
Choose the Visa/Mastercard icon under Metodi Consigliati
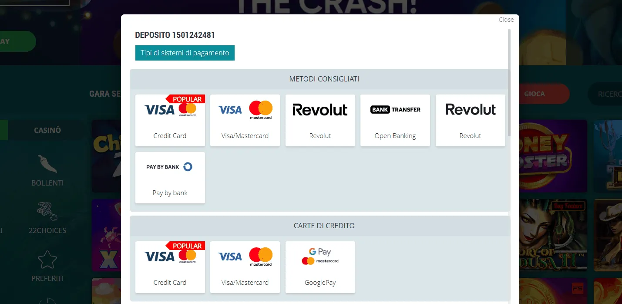click(245, 109)
